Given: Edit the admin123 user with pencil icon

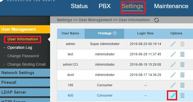Looking at the screenshot, I should tap(173, 65).
